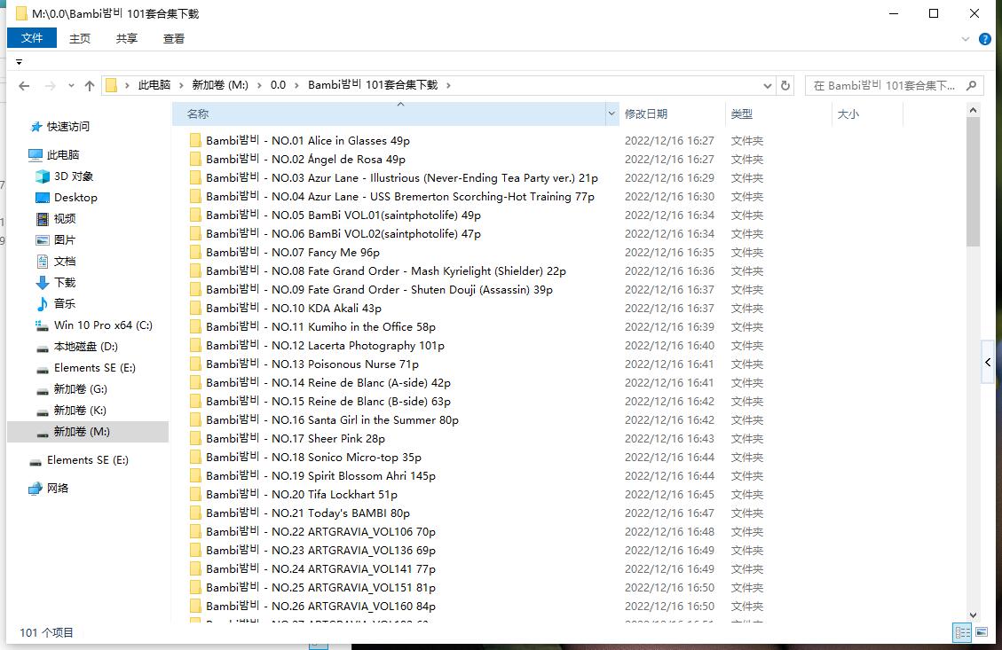Sort by the 大小 column header
The width and height of the screenshot is (1002, 650).
866,114
